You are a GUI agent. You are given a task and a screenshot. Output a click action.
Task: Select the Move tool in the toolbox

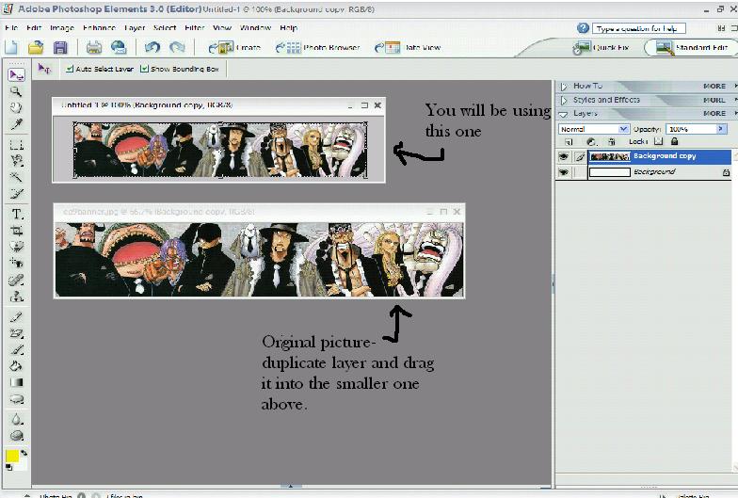(17, 75)
